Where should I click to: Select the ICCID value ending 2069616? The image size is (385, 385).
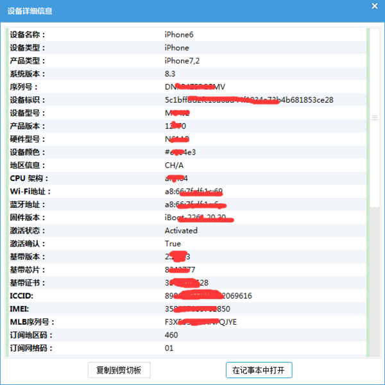(208, 296)
